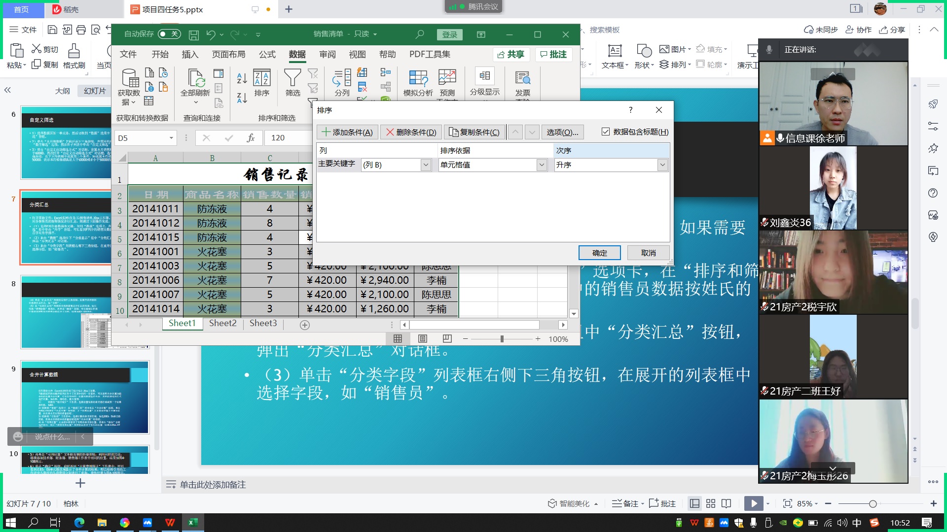Click the Refresh All icon

coord(196,79)
